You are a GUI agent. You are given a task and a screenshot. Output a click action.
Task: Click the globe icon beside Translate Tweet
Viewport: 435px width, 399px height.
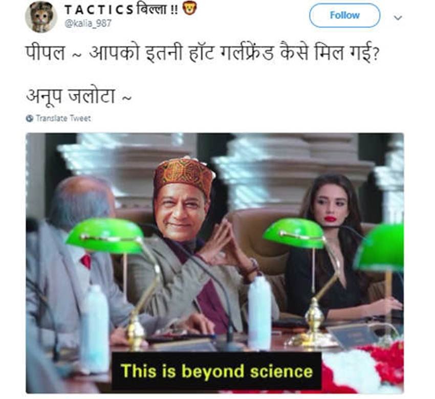30,118
